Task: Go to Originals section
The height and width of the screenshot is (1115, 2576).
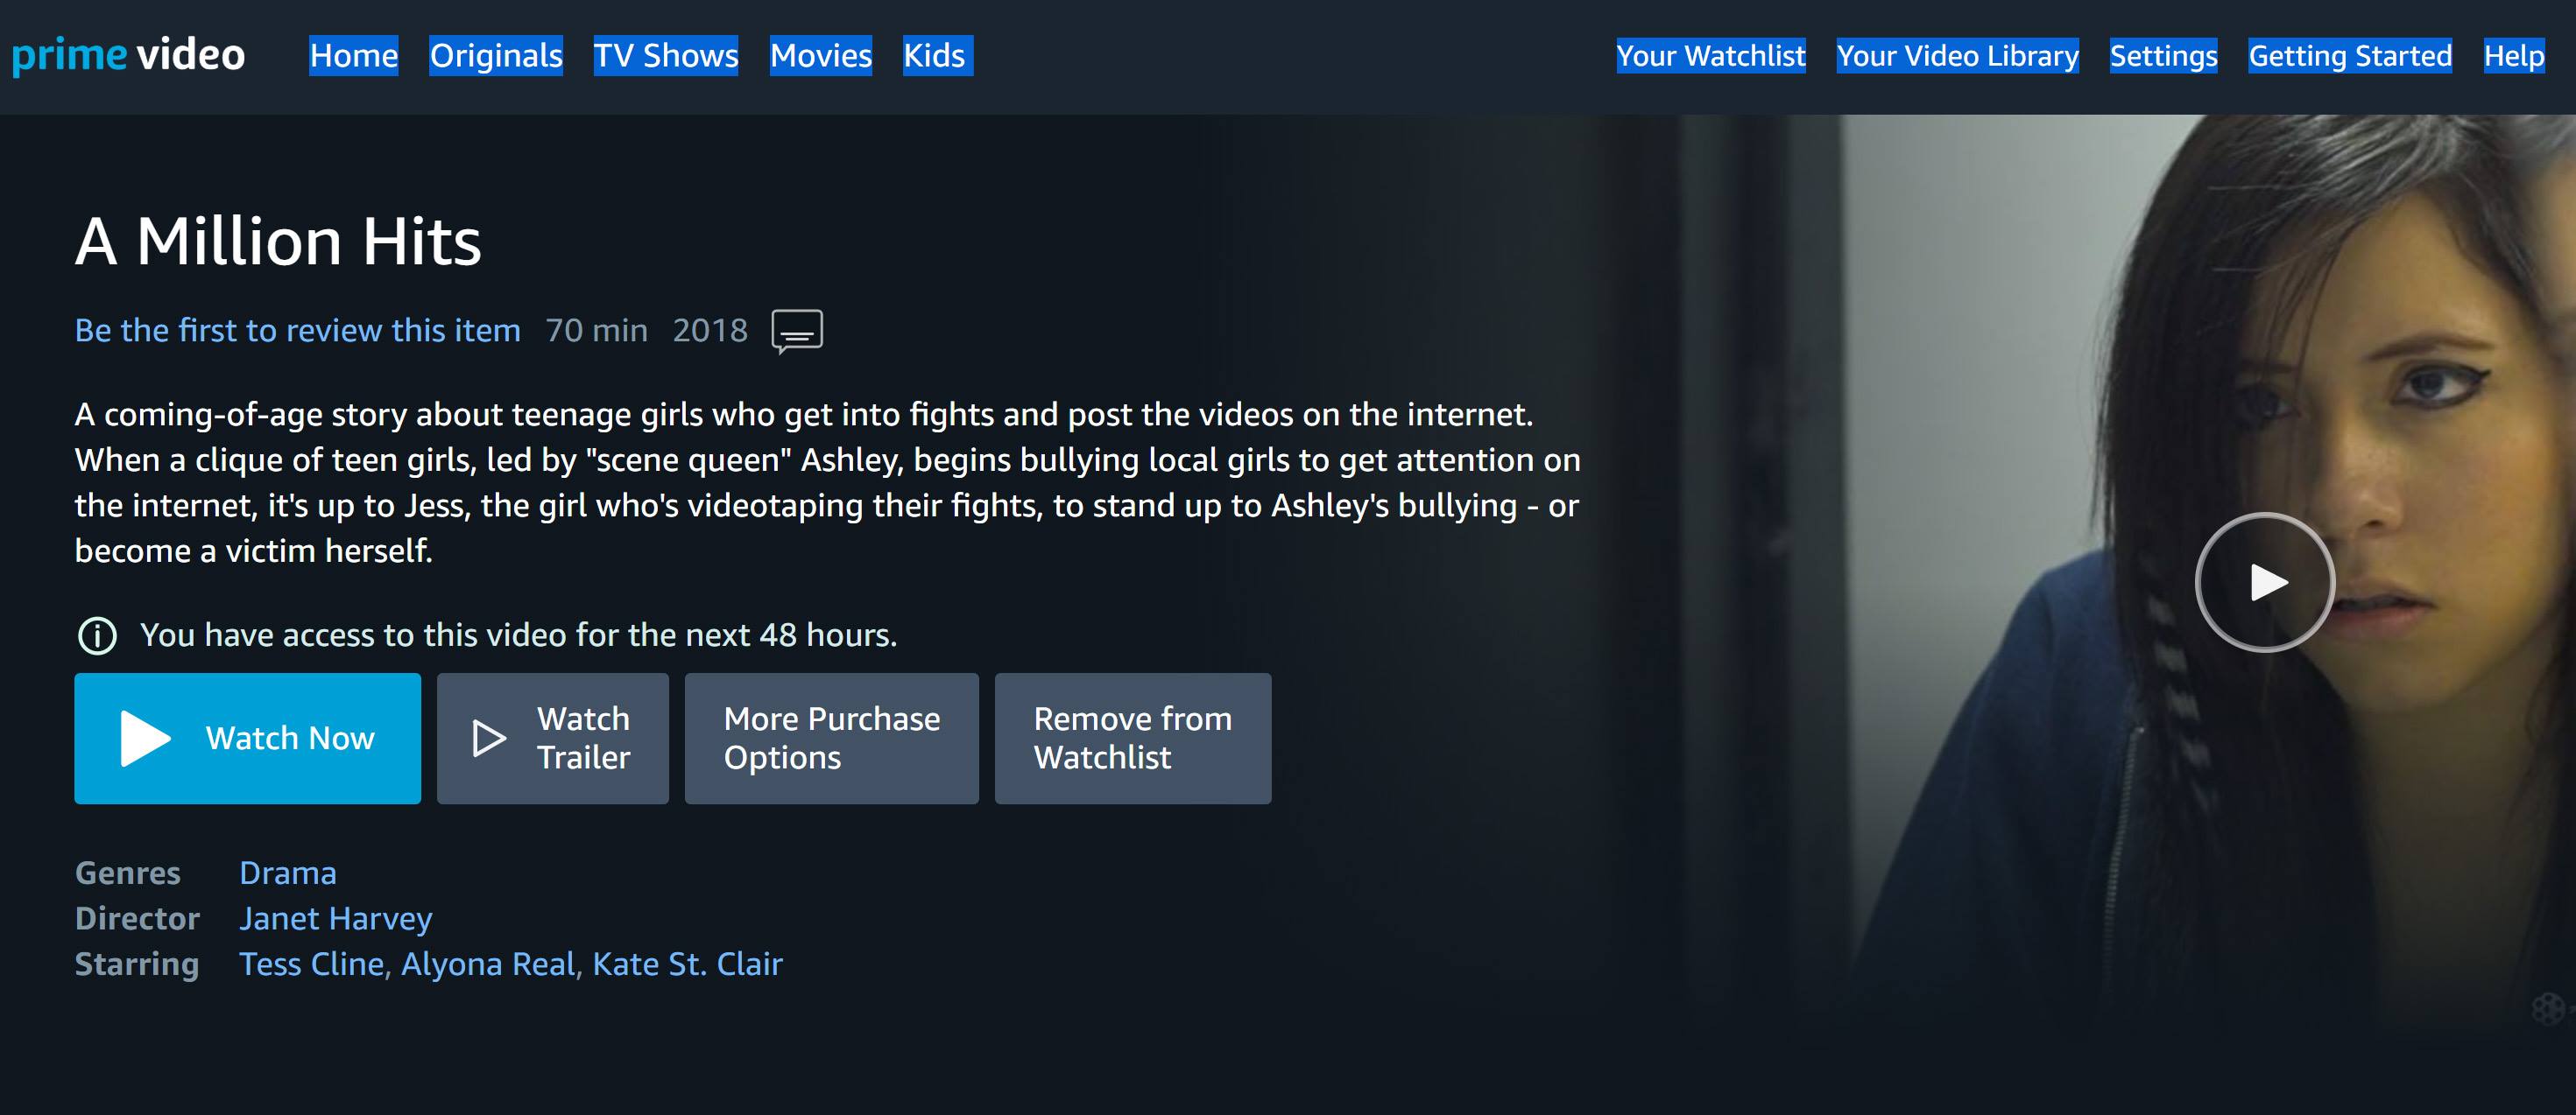Action: point(496,55)
